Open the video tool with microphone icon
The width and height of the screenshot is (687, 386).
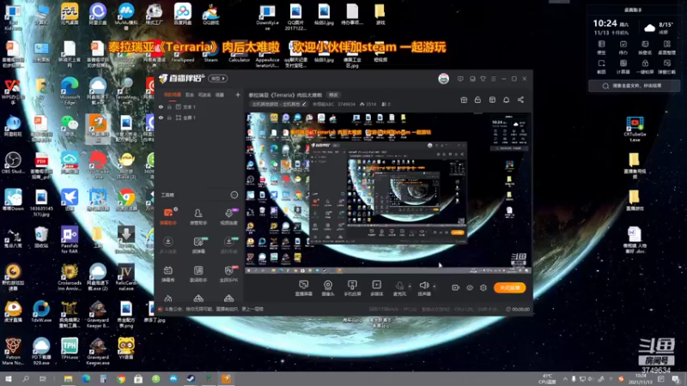(228, 216)
